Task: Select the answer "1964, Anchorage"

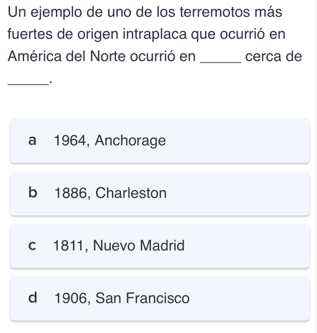Action: pos(159,141)
